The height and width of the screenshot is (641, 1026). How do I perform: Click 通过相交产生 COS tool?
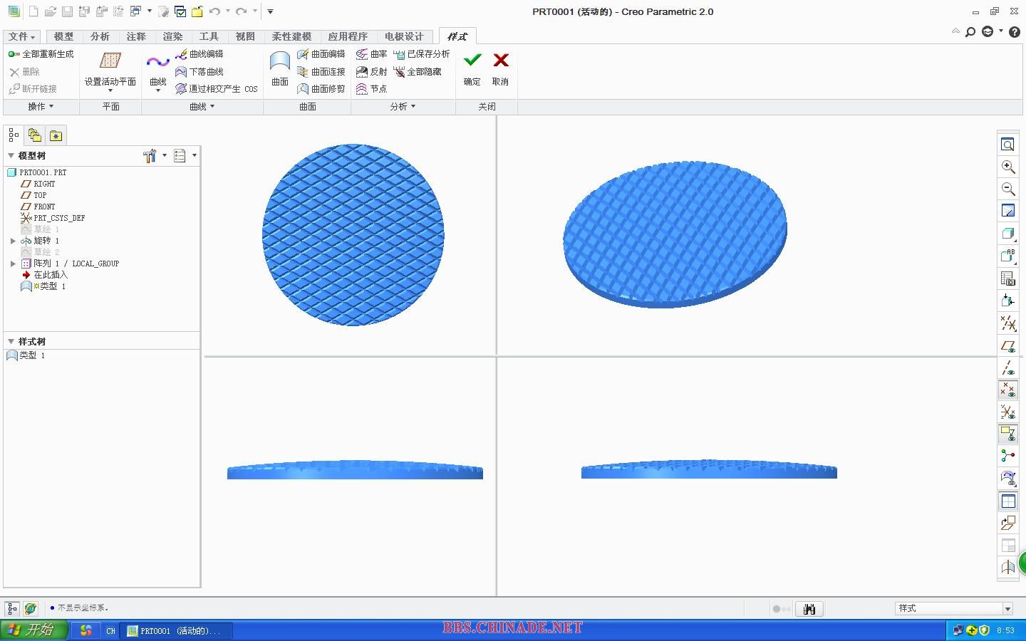216,89
